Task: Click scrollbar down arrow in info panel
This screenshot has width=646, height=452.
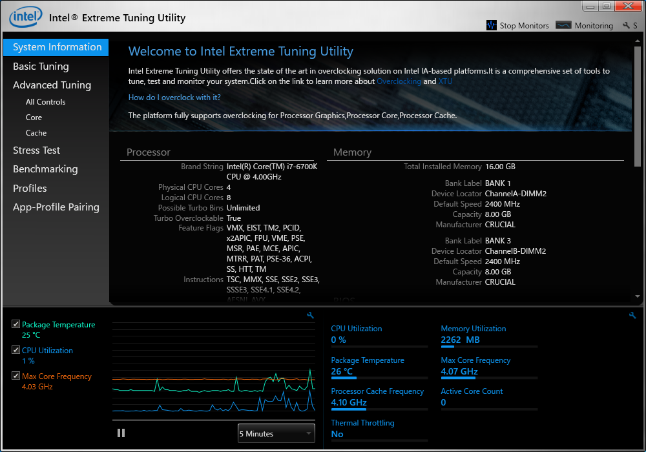Action: point(638,296)
